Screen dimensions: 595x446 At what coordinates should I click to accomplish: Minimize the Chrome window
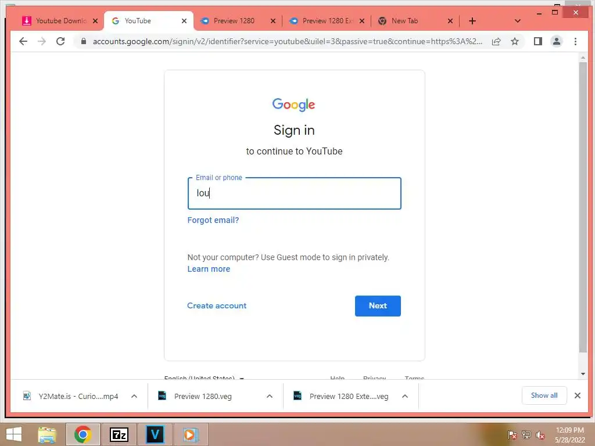(x=539, y=13)
